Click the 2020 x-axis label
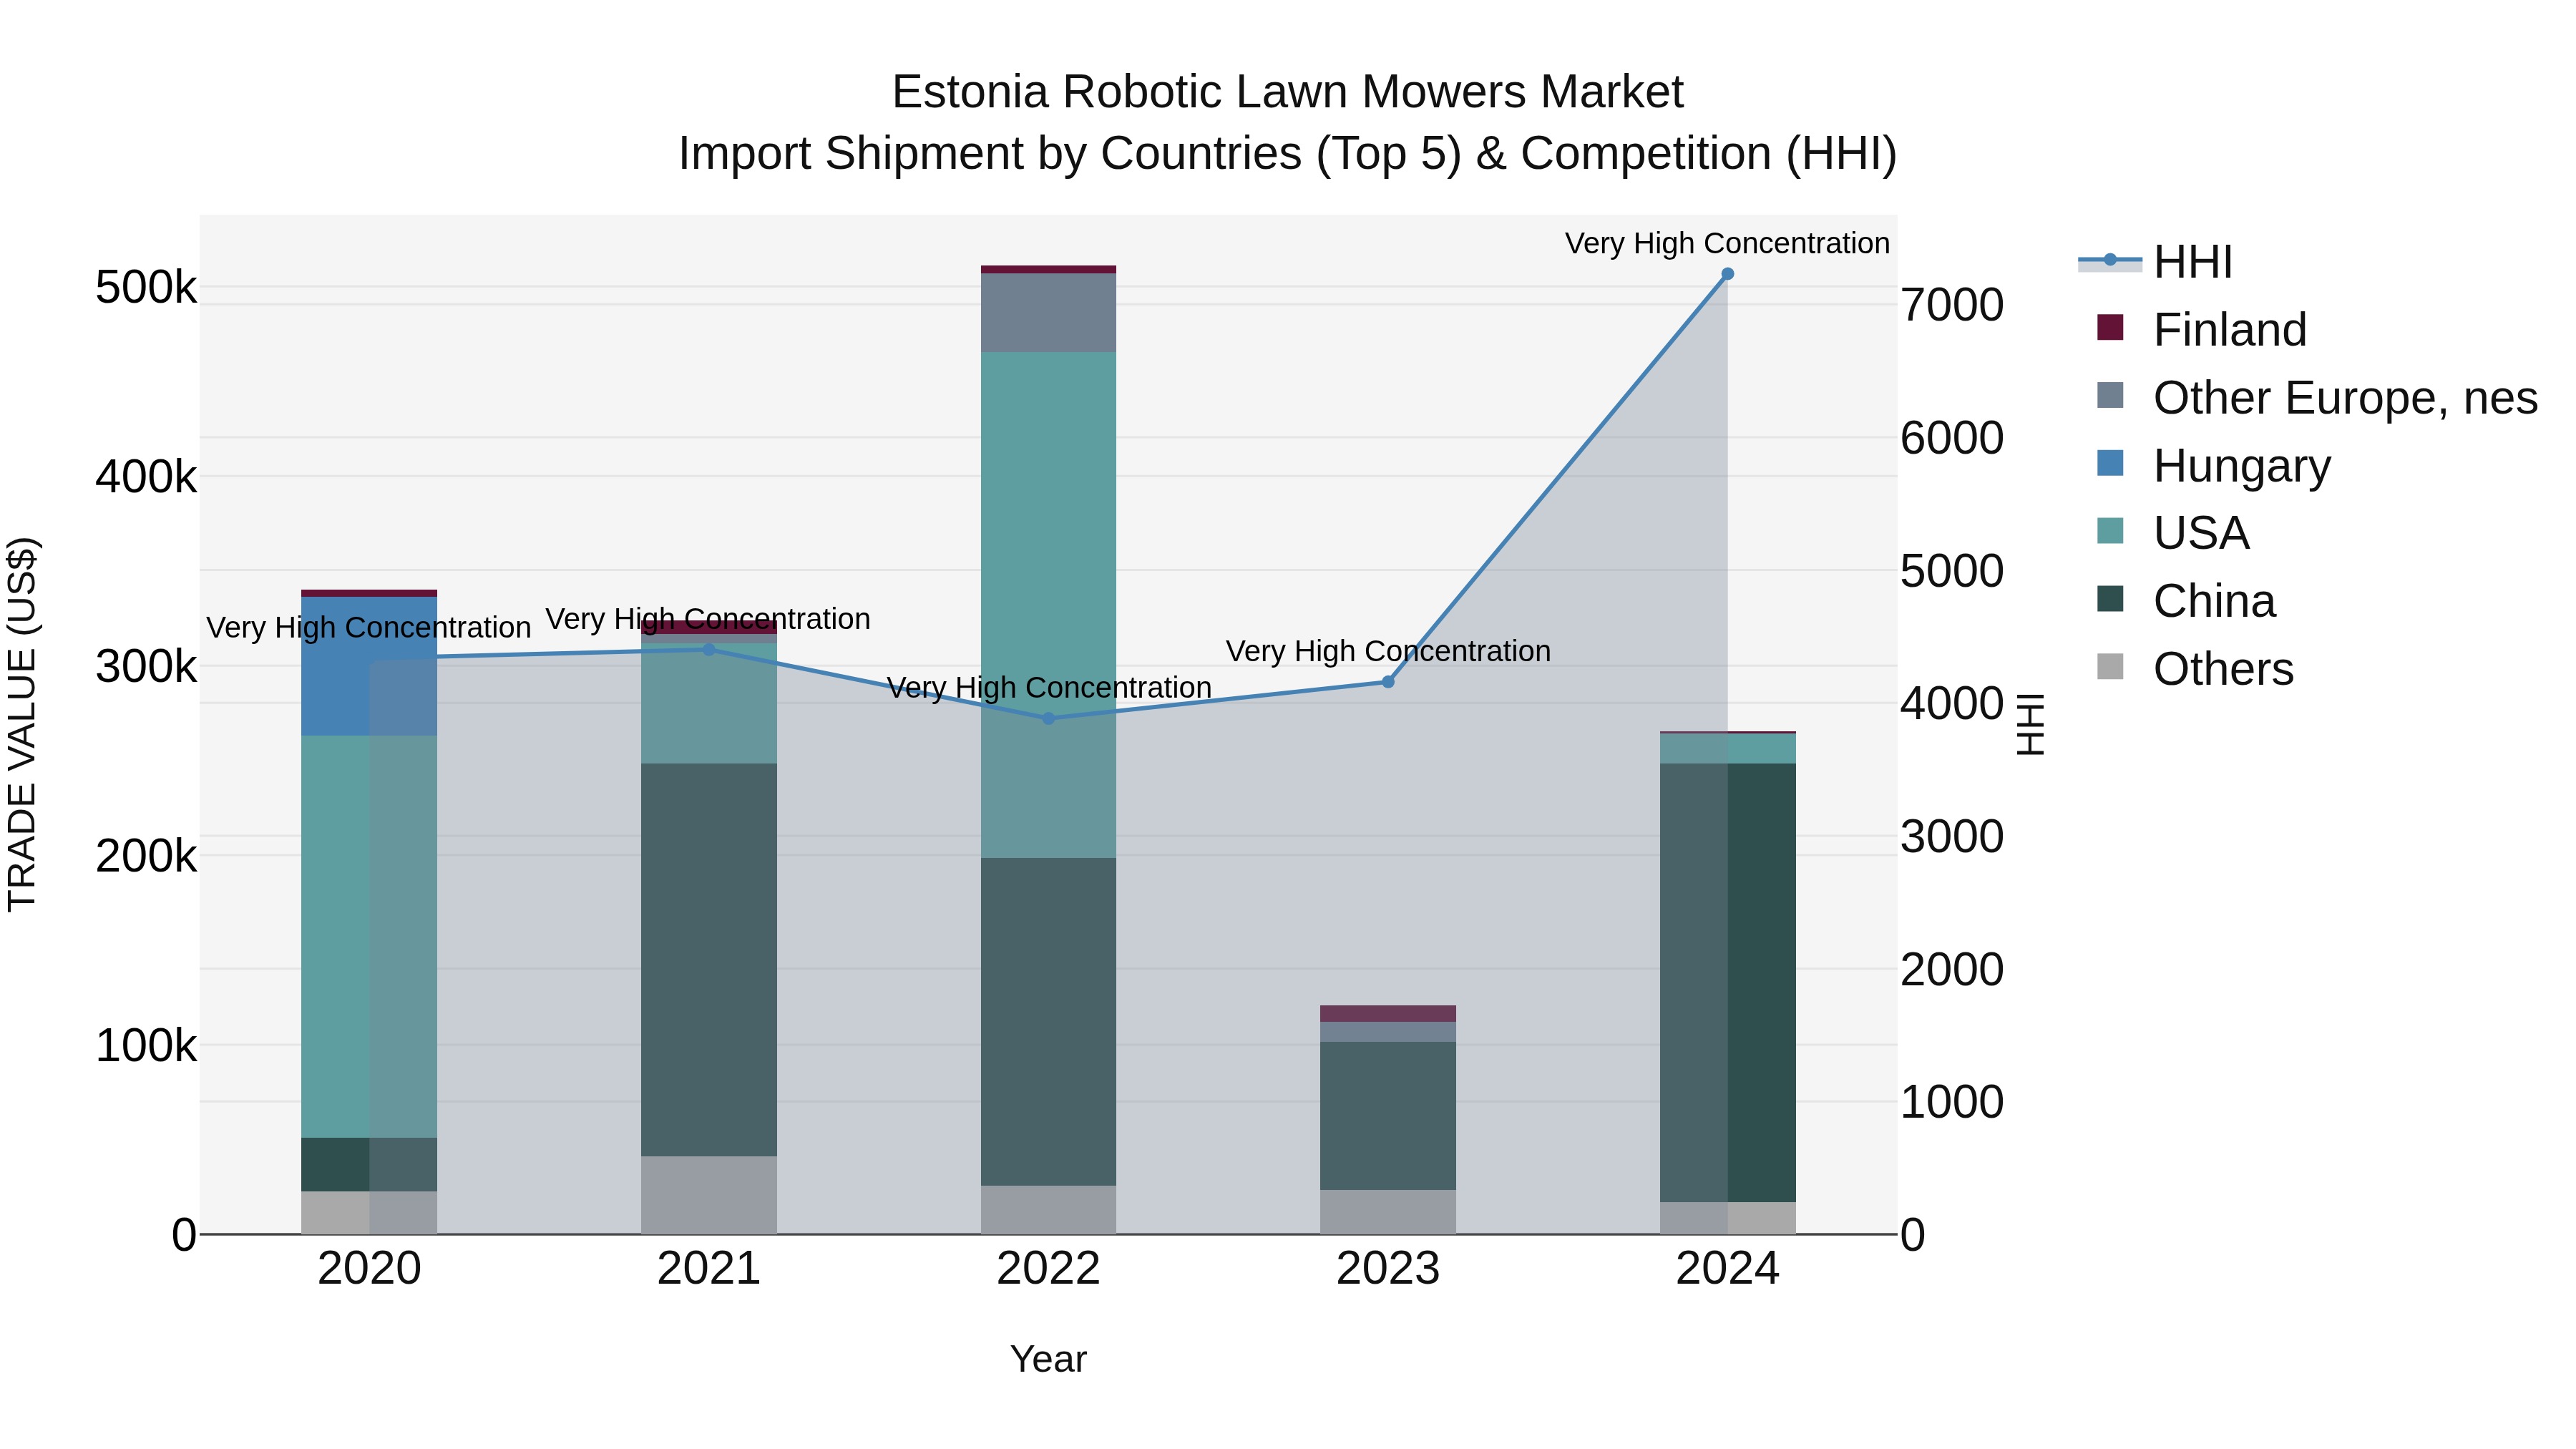 pyautogui.click(x=369, y=1269)
